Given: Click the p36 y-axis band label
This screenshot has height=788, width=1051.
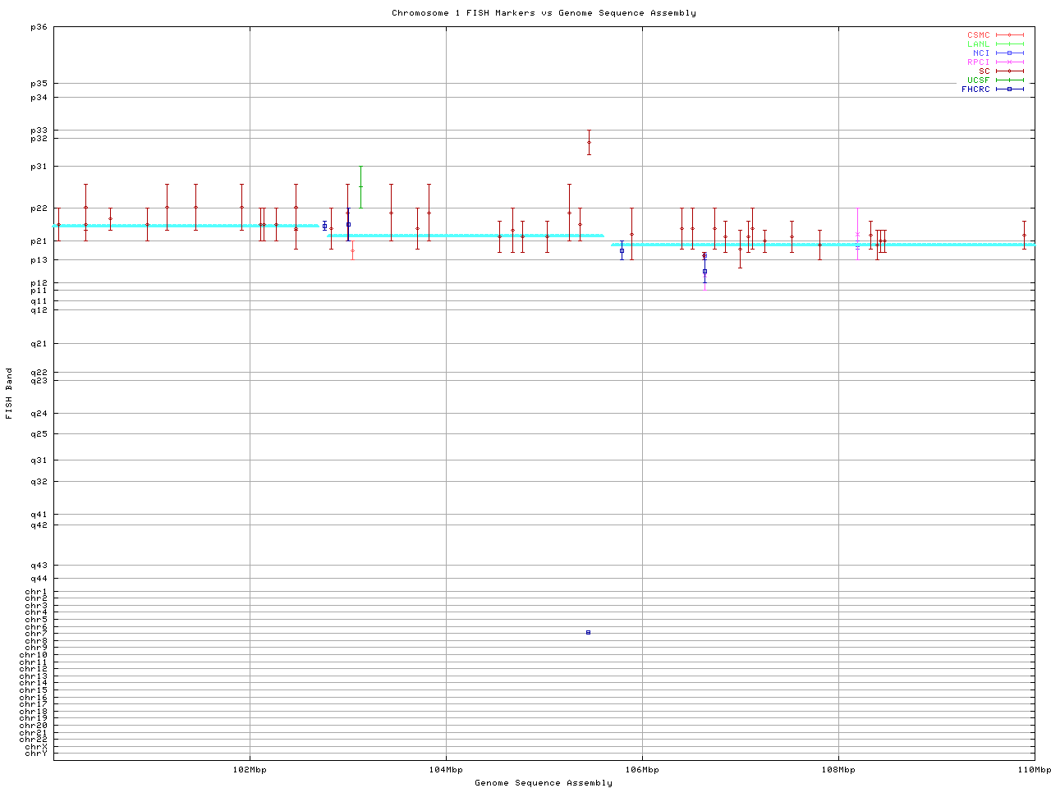Looking at the screenshot, I should 39,27.
